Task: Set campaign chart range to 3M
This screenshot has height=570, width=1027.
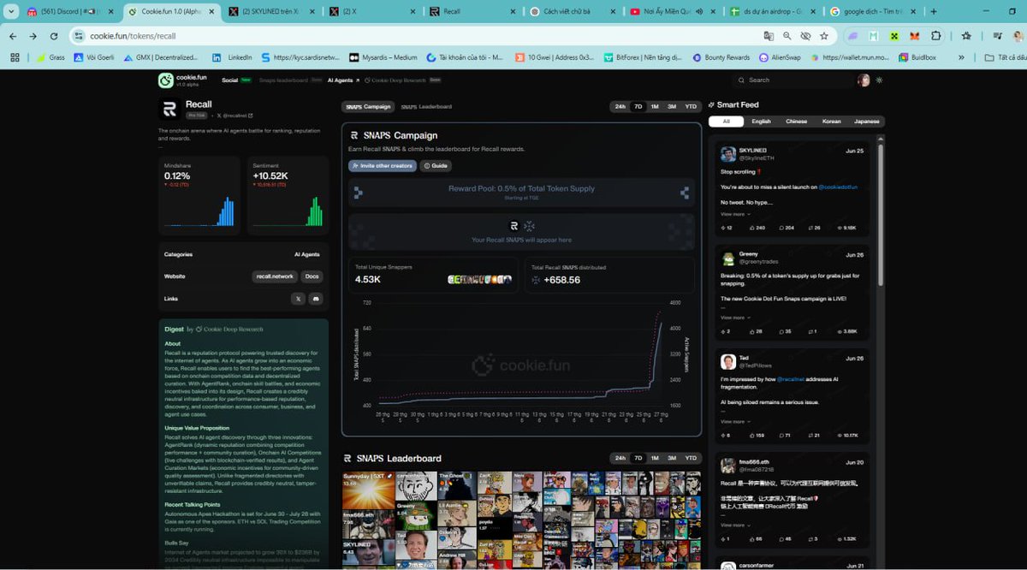Action: (672, 107)
